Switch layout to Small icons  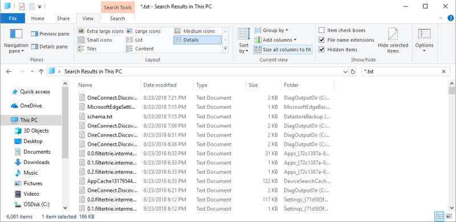tap(95, 40)
